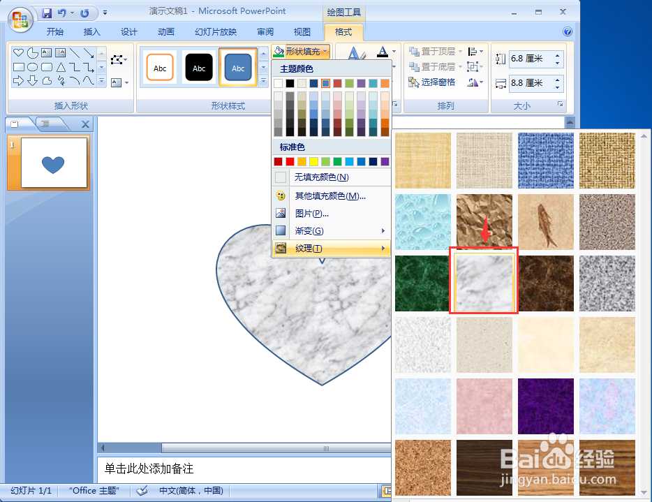Image resolution: width=652 pixels, height=502 pixels.
Task: Choose the triangle shape in gallery
Action: pos(61,67)
